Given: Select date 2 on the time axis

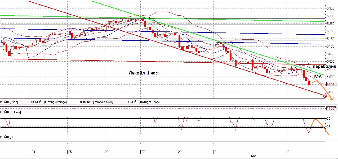Looking at the screenshot, I should 288,152.
